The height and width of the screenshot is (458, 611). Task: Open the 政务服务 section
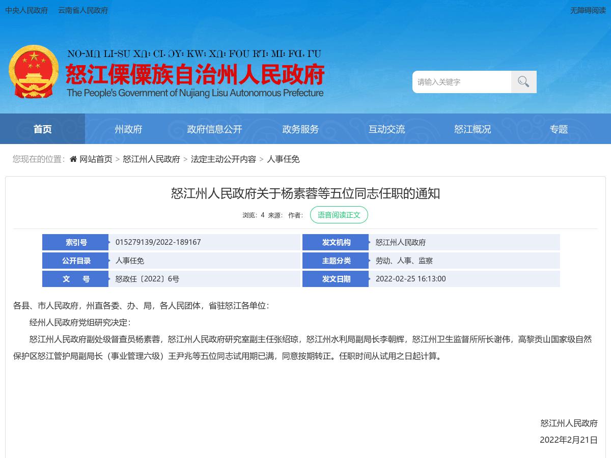pos(300,129)
